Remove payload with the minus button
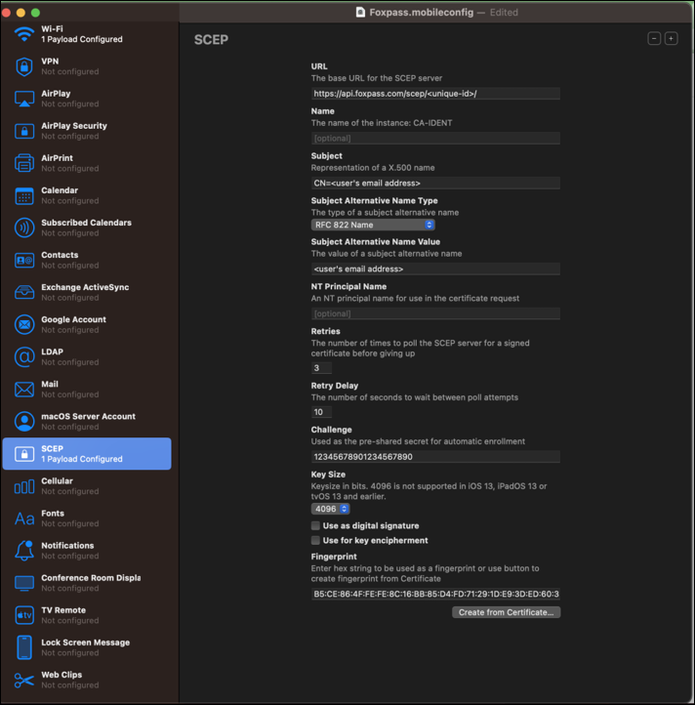Screen dimensions: 695x705 [x=653, y=38]
